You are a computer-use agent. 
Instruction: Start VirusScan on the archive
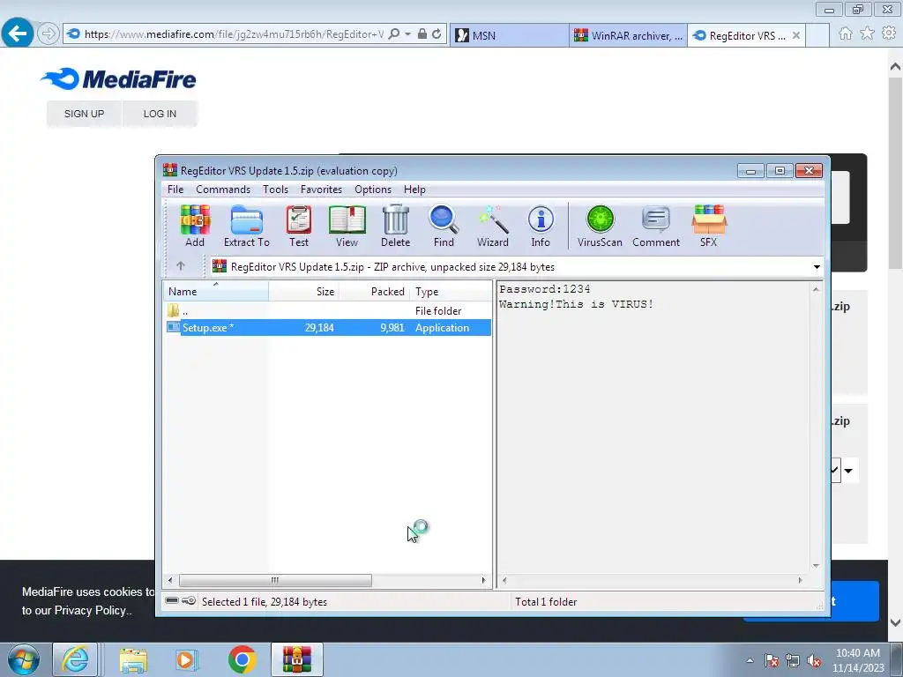coord(600,227)
